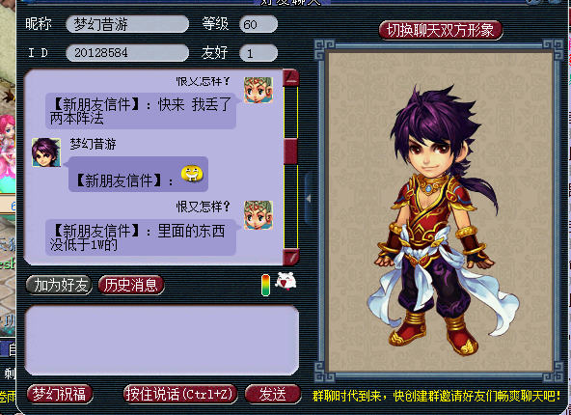
Task: Click the rainbow text color bar
Action: [x=266, y=285]
